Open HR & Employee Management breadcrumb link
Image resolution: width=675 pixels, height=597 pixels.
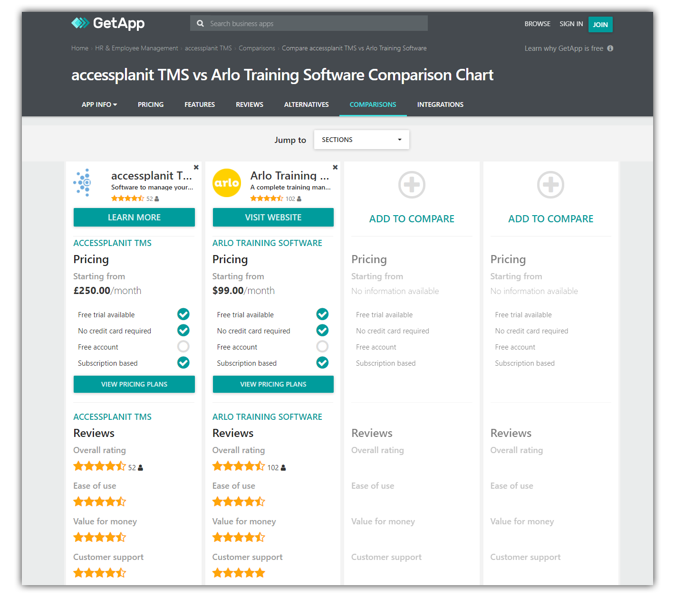click(x=136, y=48)
